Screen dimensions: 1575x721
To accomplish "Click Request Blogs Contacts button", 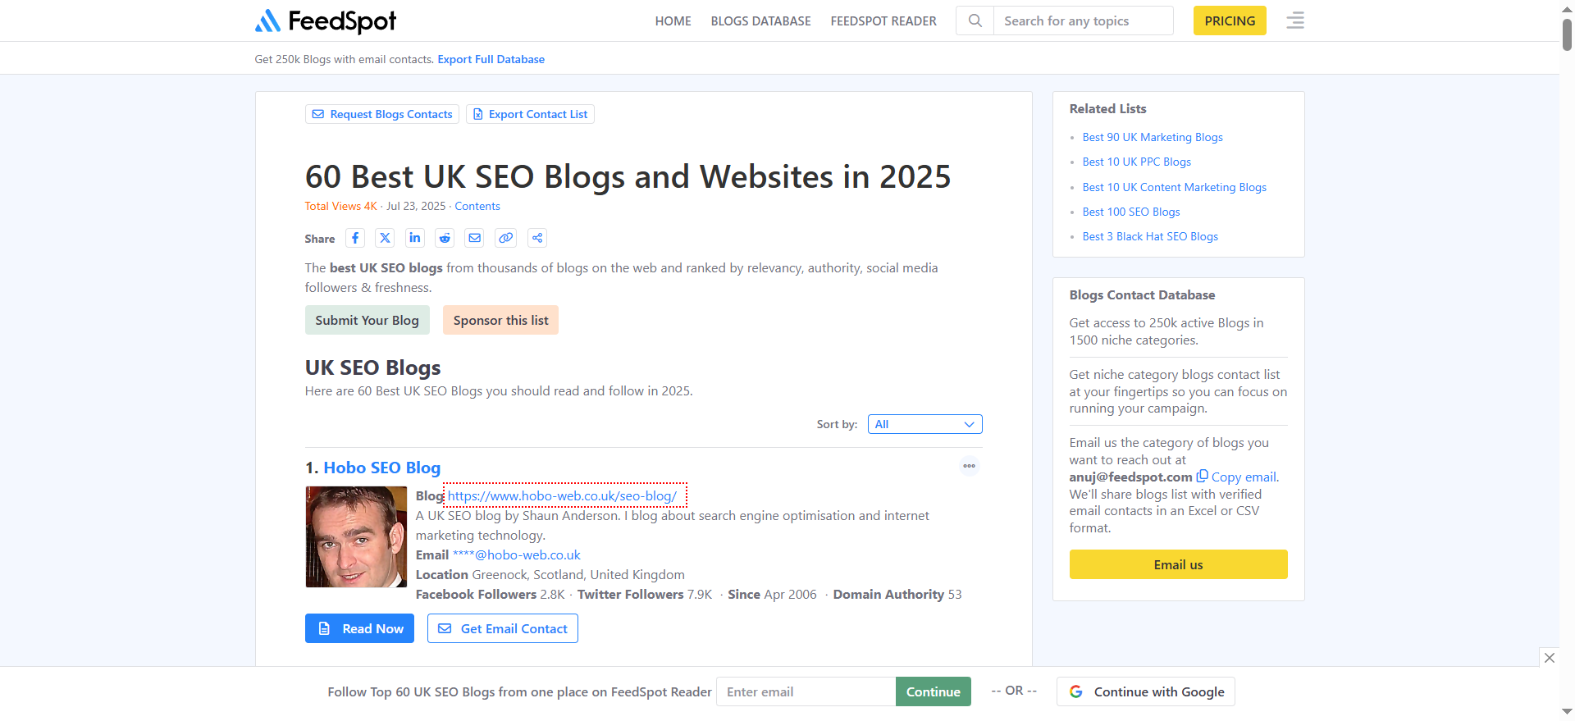I will coord(382,114).
